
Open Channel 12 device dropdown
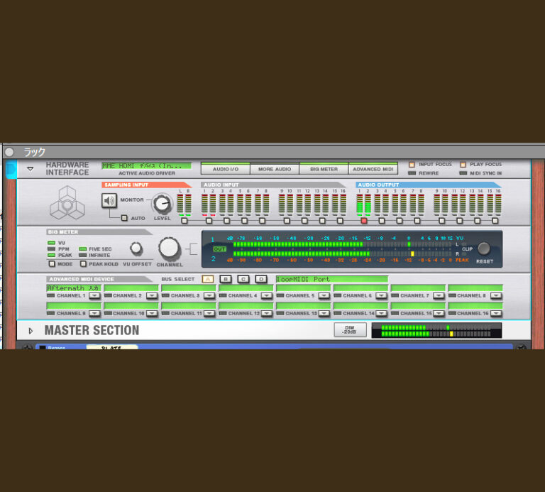pyautogui.click(x=266, y=313)
